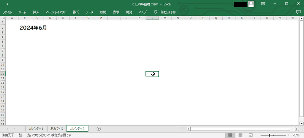
Task: Select column L header
Action: pyautogui.click(x=152, y=18)
